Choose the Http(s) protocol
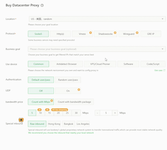The image size is (167, 150). (x=60, y=34)
